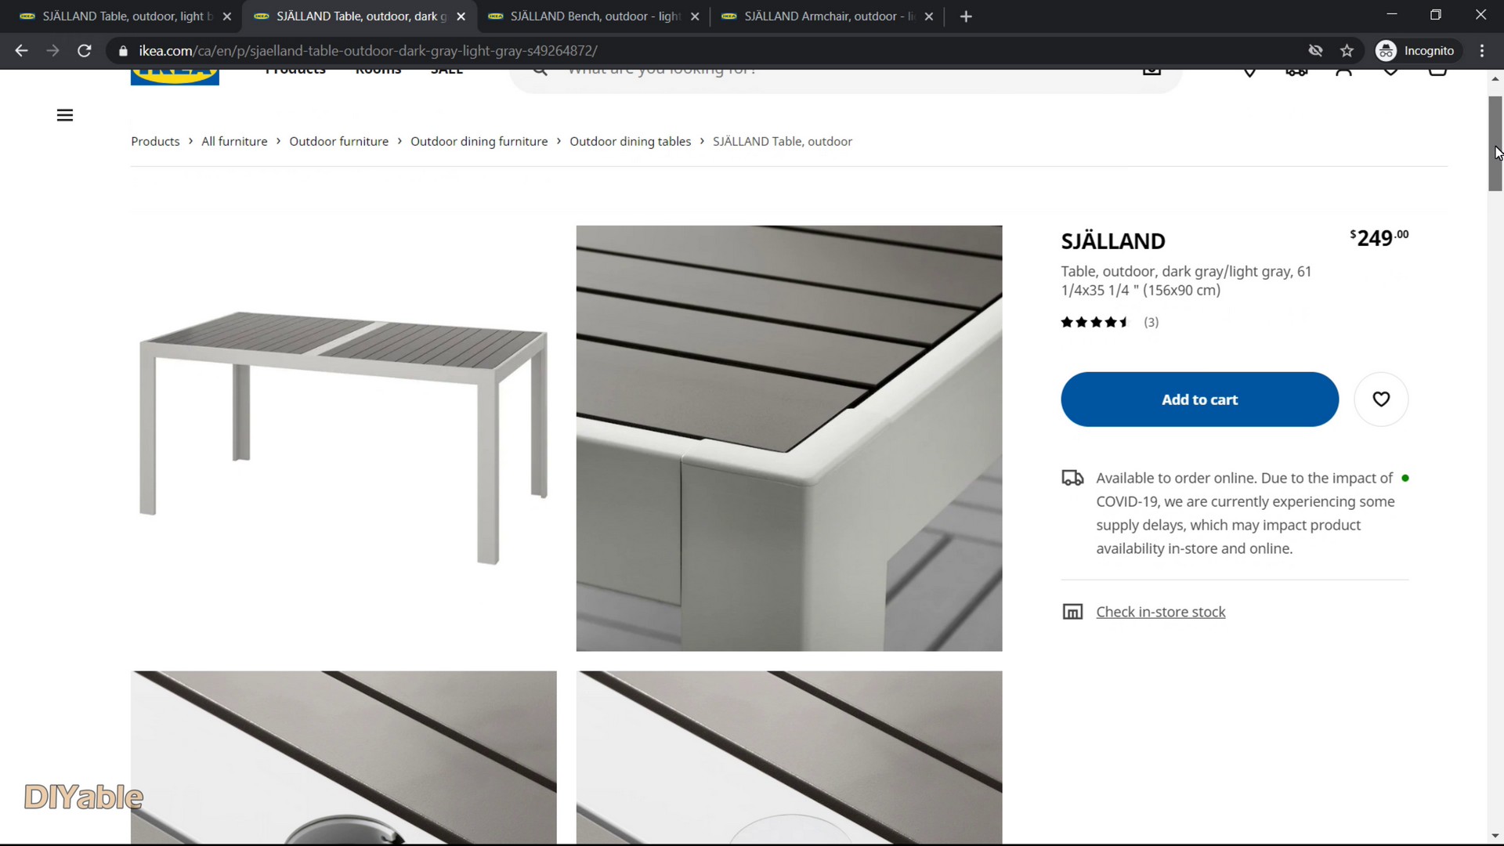Open a new browser tab
This screenshot has width=1504, height=846.
[966, 16]
